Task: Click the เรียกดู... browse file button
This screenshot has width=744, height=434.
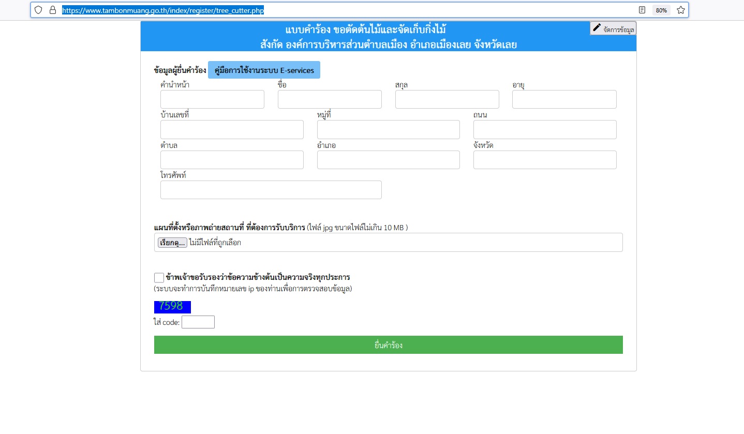Action: 172,243
